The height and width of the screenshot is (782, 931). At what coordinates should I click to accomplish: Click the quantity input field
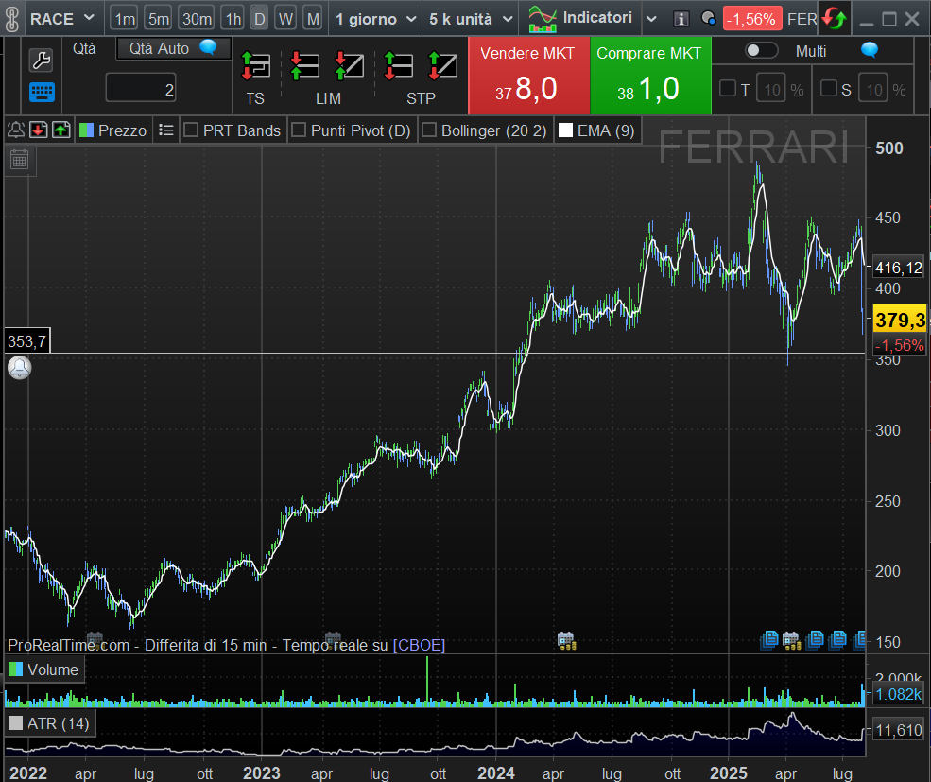[x=141, y=90]
